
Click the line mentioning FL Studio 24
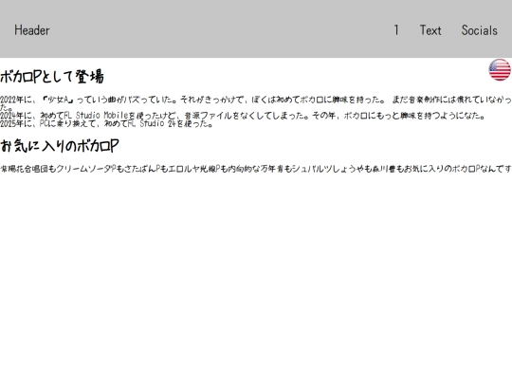(x=106, y=124)
